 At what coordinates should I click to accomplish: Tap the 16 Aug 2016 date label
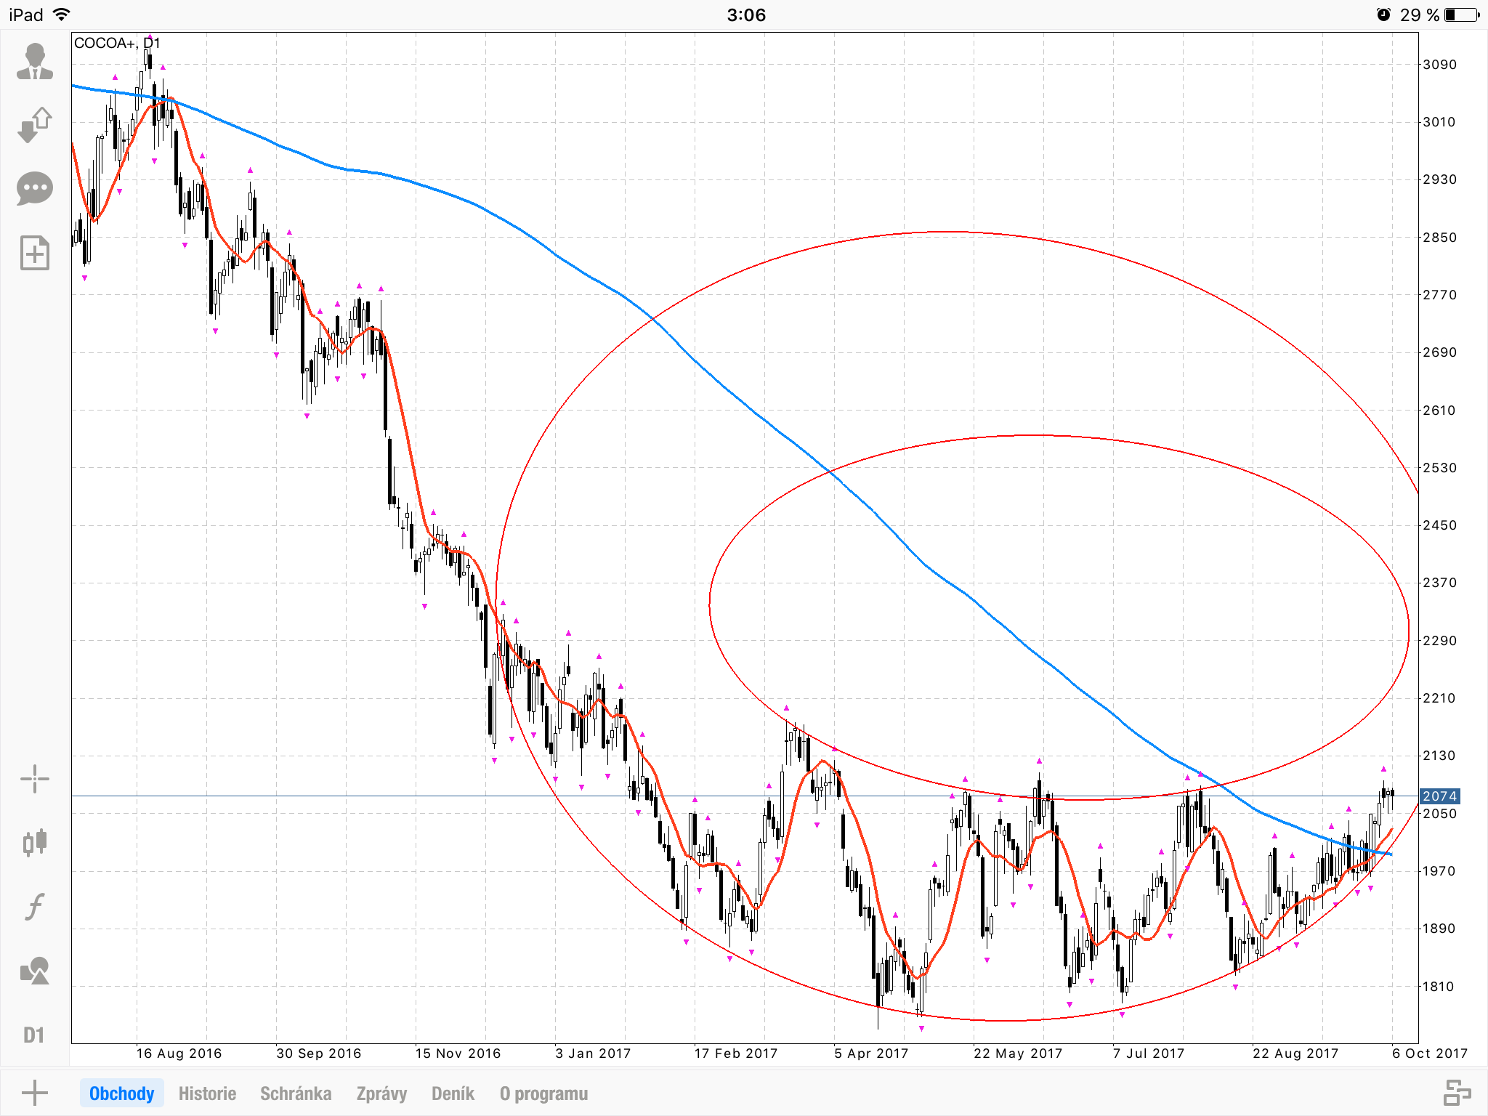point(179,1054)
